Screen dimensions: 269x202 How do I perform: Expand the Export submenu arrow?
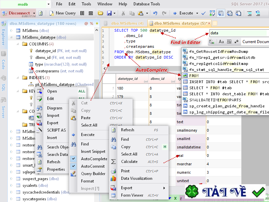click(164, 188)
